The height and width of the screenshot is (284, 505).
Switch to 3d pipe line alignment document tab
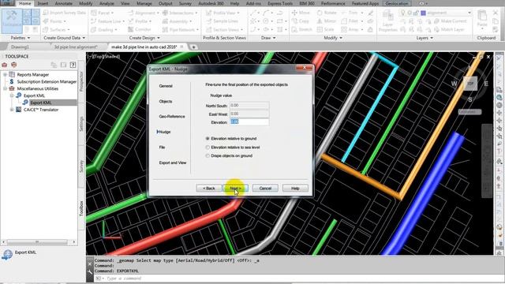tap(76, 47)
